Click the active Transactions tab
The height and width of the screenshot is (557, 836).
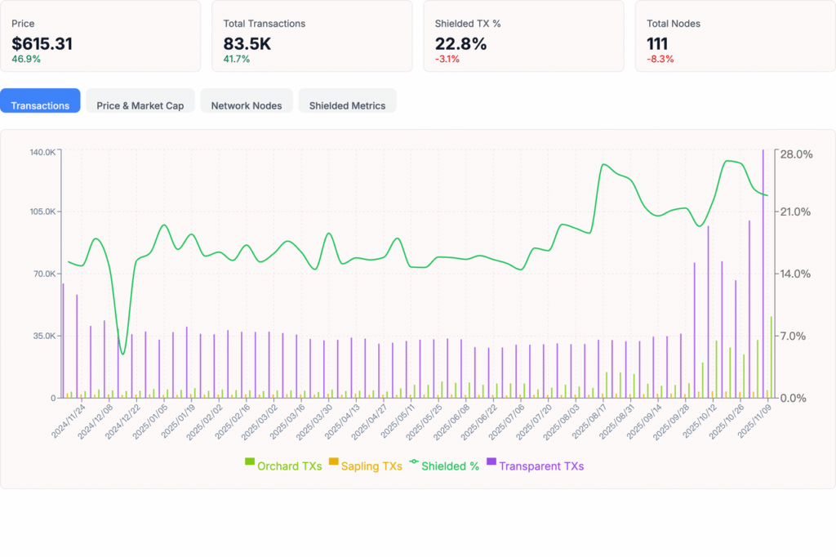point(40,105)
